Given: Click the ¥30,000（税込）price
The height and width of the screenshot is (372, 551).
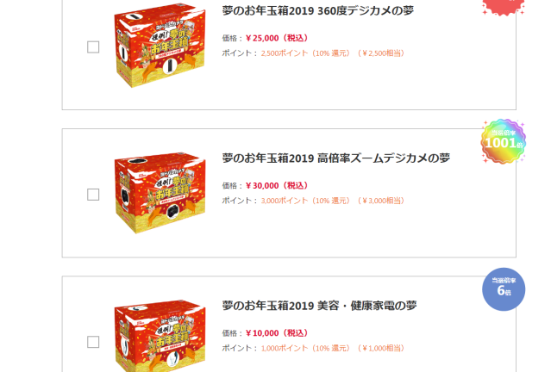Looking at the screenshot, I should click(277, 185).
